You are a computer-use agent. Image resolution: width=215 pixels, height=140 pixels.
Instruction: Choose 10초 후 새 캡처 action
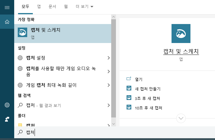pos(148,108)
